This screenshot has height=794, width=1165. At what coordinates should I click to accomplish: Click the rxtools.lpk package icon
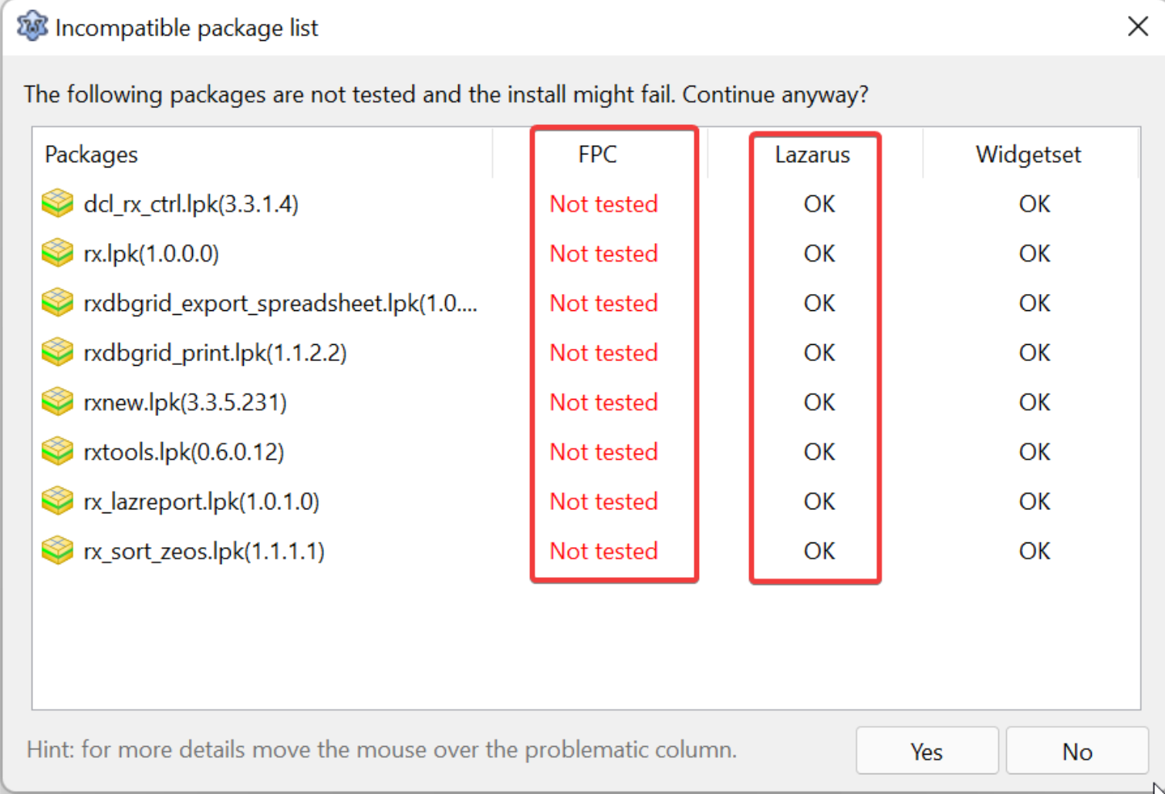(57, 451)
